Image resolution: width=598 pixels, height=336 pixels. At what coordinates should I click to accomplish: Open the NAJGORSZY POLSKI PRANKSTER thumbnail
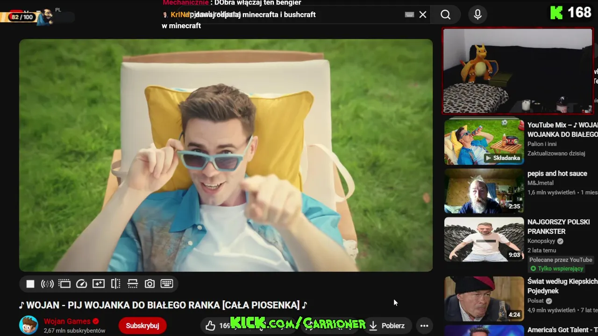tap(484, 239)
